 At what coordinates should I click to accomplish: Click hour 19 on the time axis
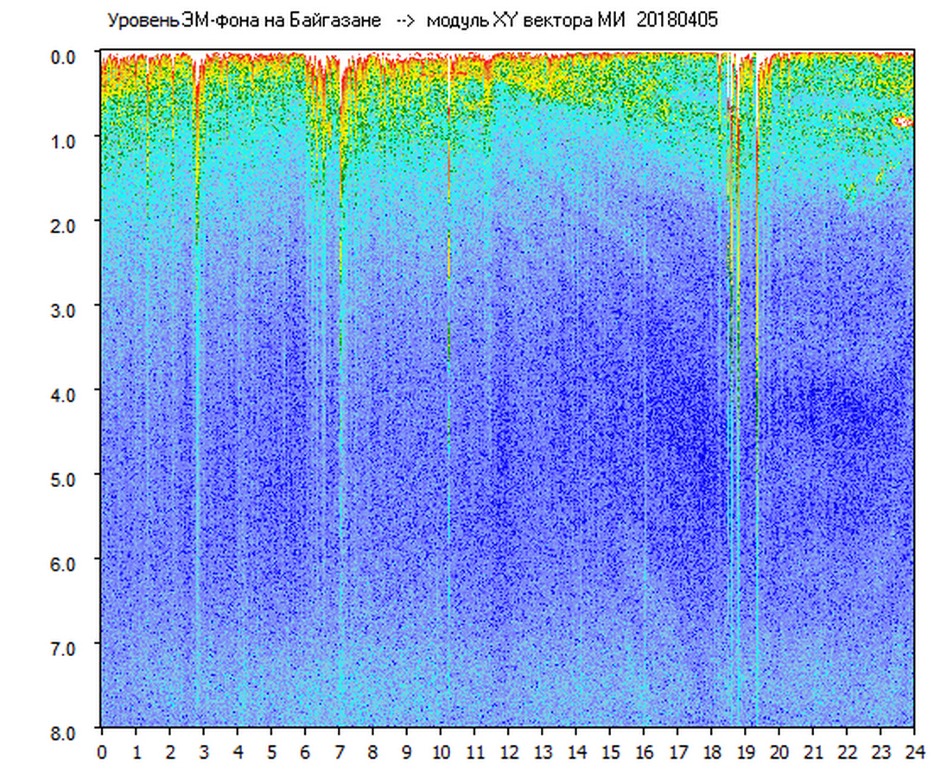(x=745, y=753)
